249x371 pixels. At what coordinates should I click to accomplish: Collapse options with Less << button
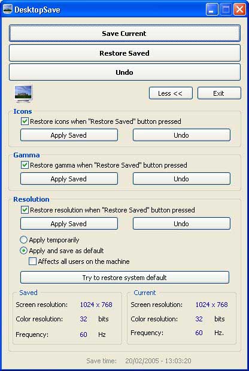click(x=171, y=93)
